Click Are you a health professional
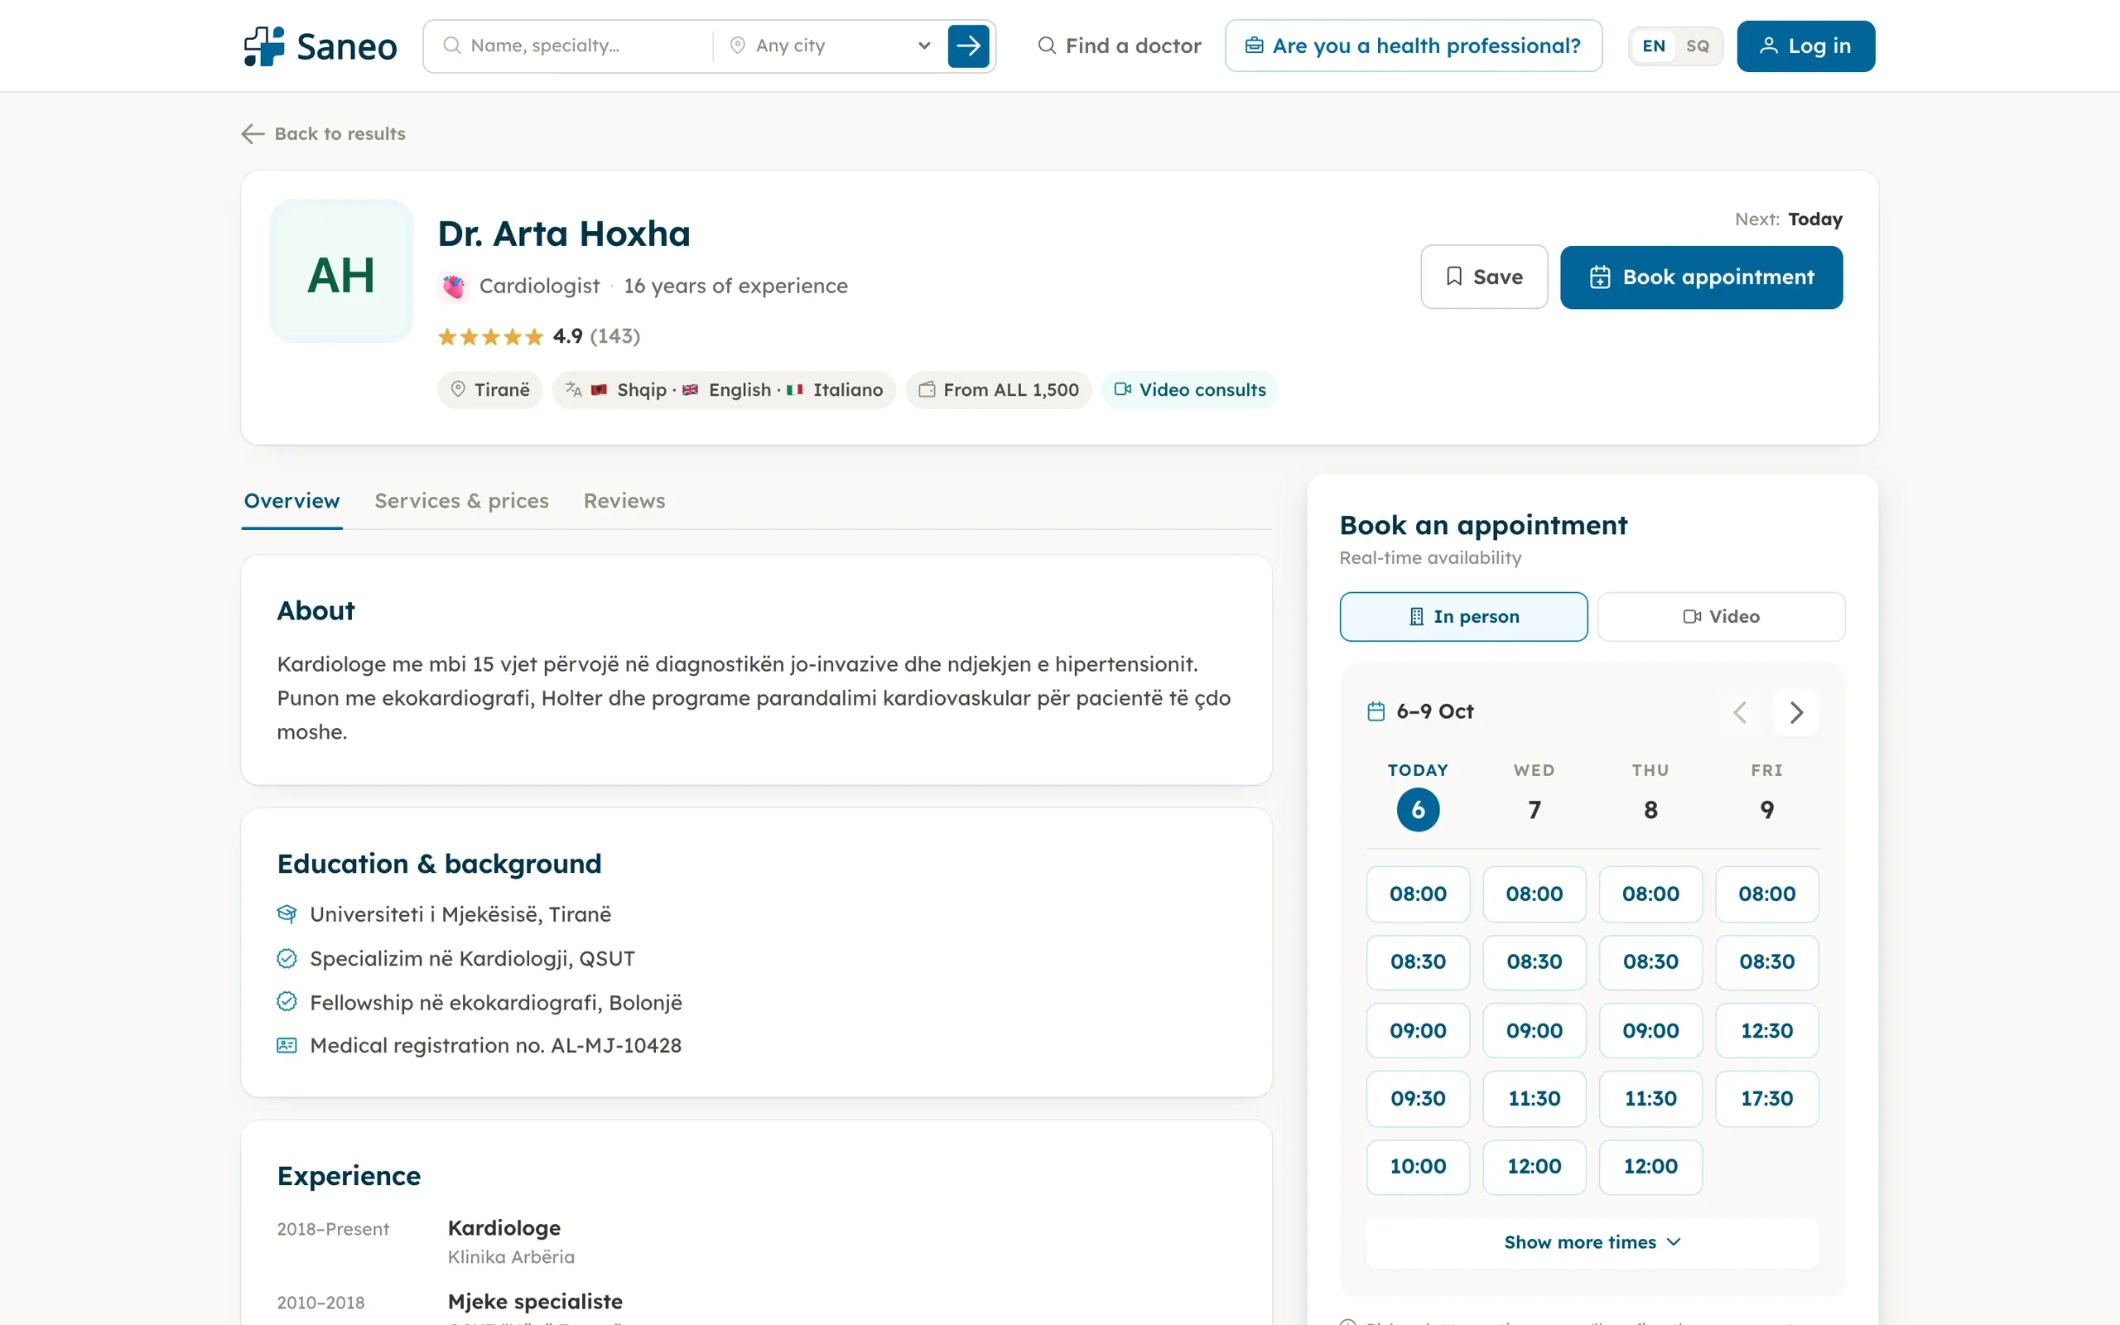The image size is (2120, 1325). [1413, 46]
